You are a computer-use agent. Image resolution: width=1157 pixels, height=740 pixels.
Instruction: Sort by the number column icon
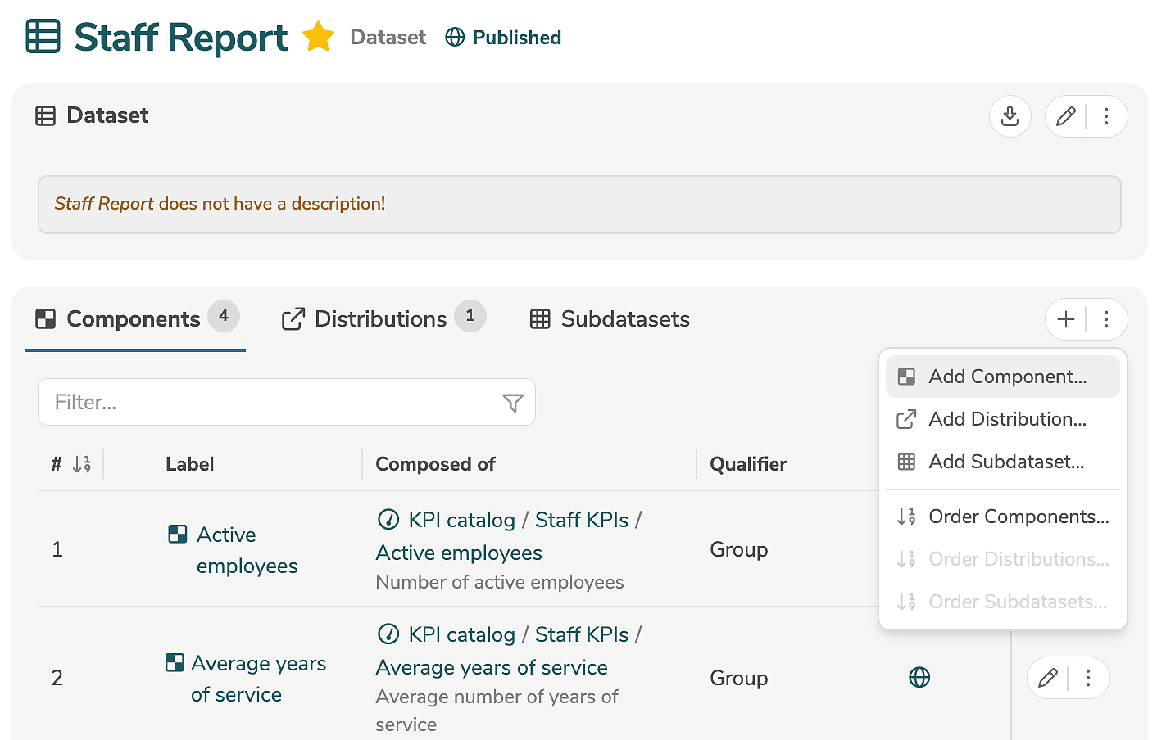click(x=81, y=464)
